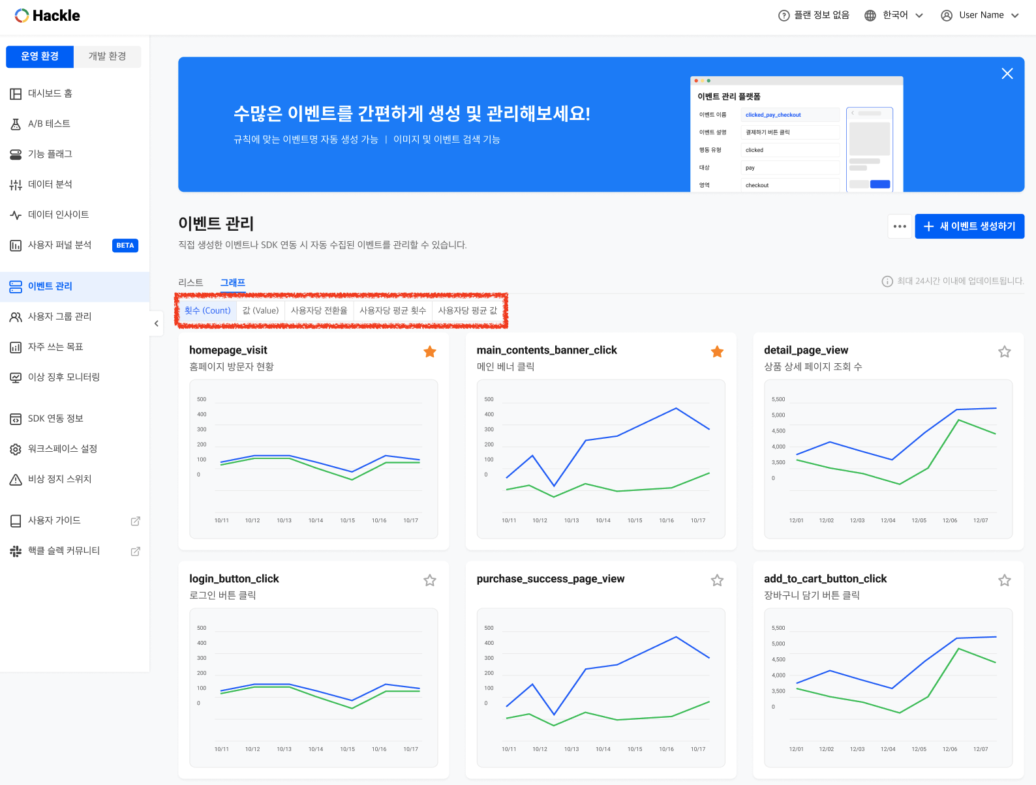1036x785 pixels.
Task: Click info icon next to 최대 24시간 notice
Action: pos(887,282)
